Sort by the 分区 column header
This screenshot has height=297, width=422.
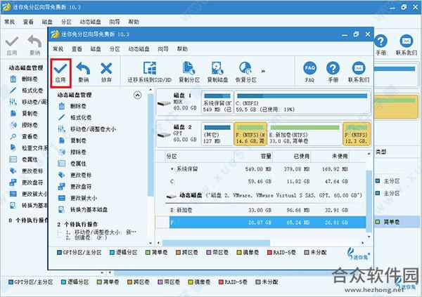pyautogui.click(x=200, y=157)
